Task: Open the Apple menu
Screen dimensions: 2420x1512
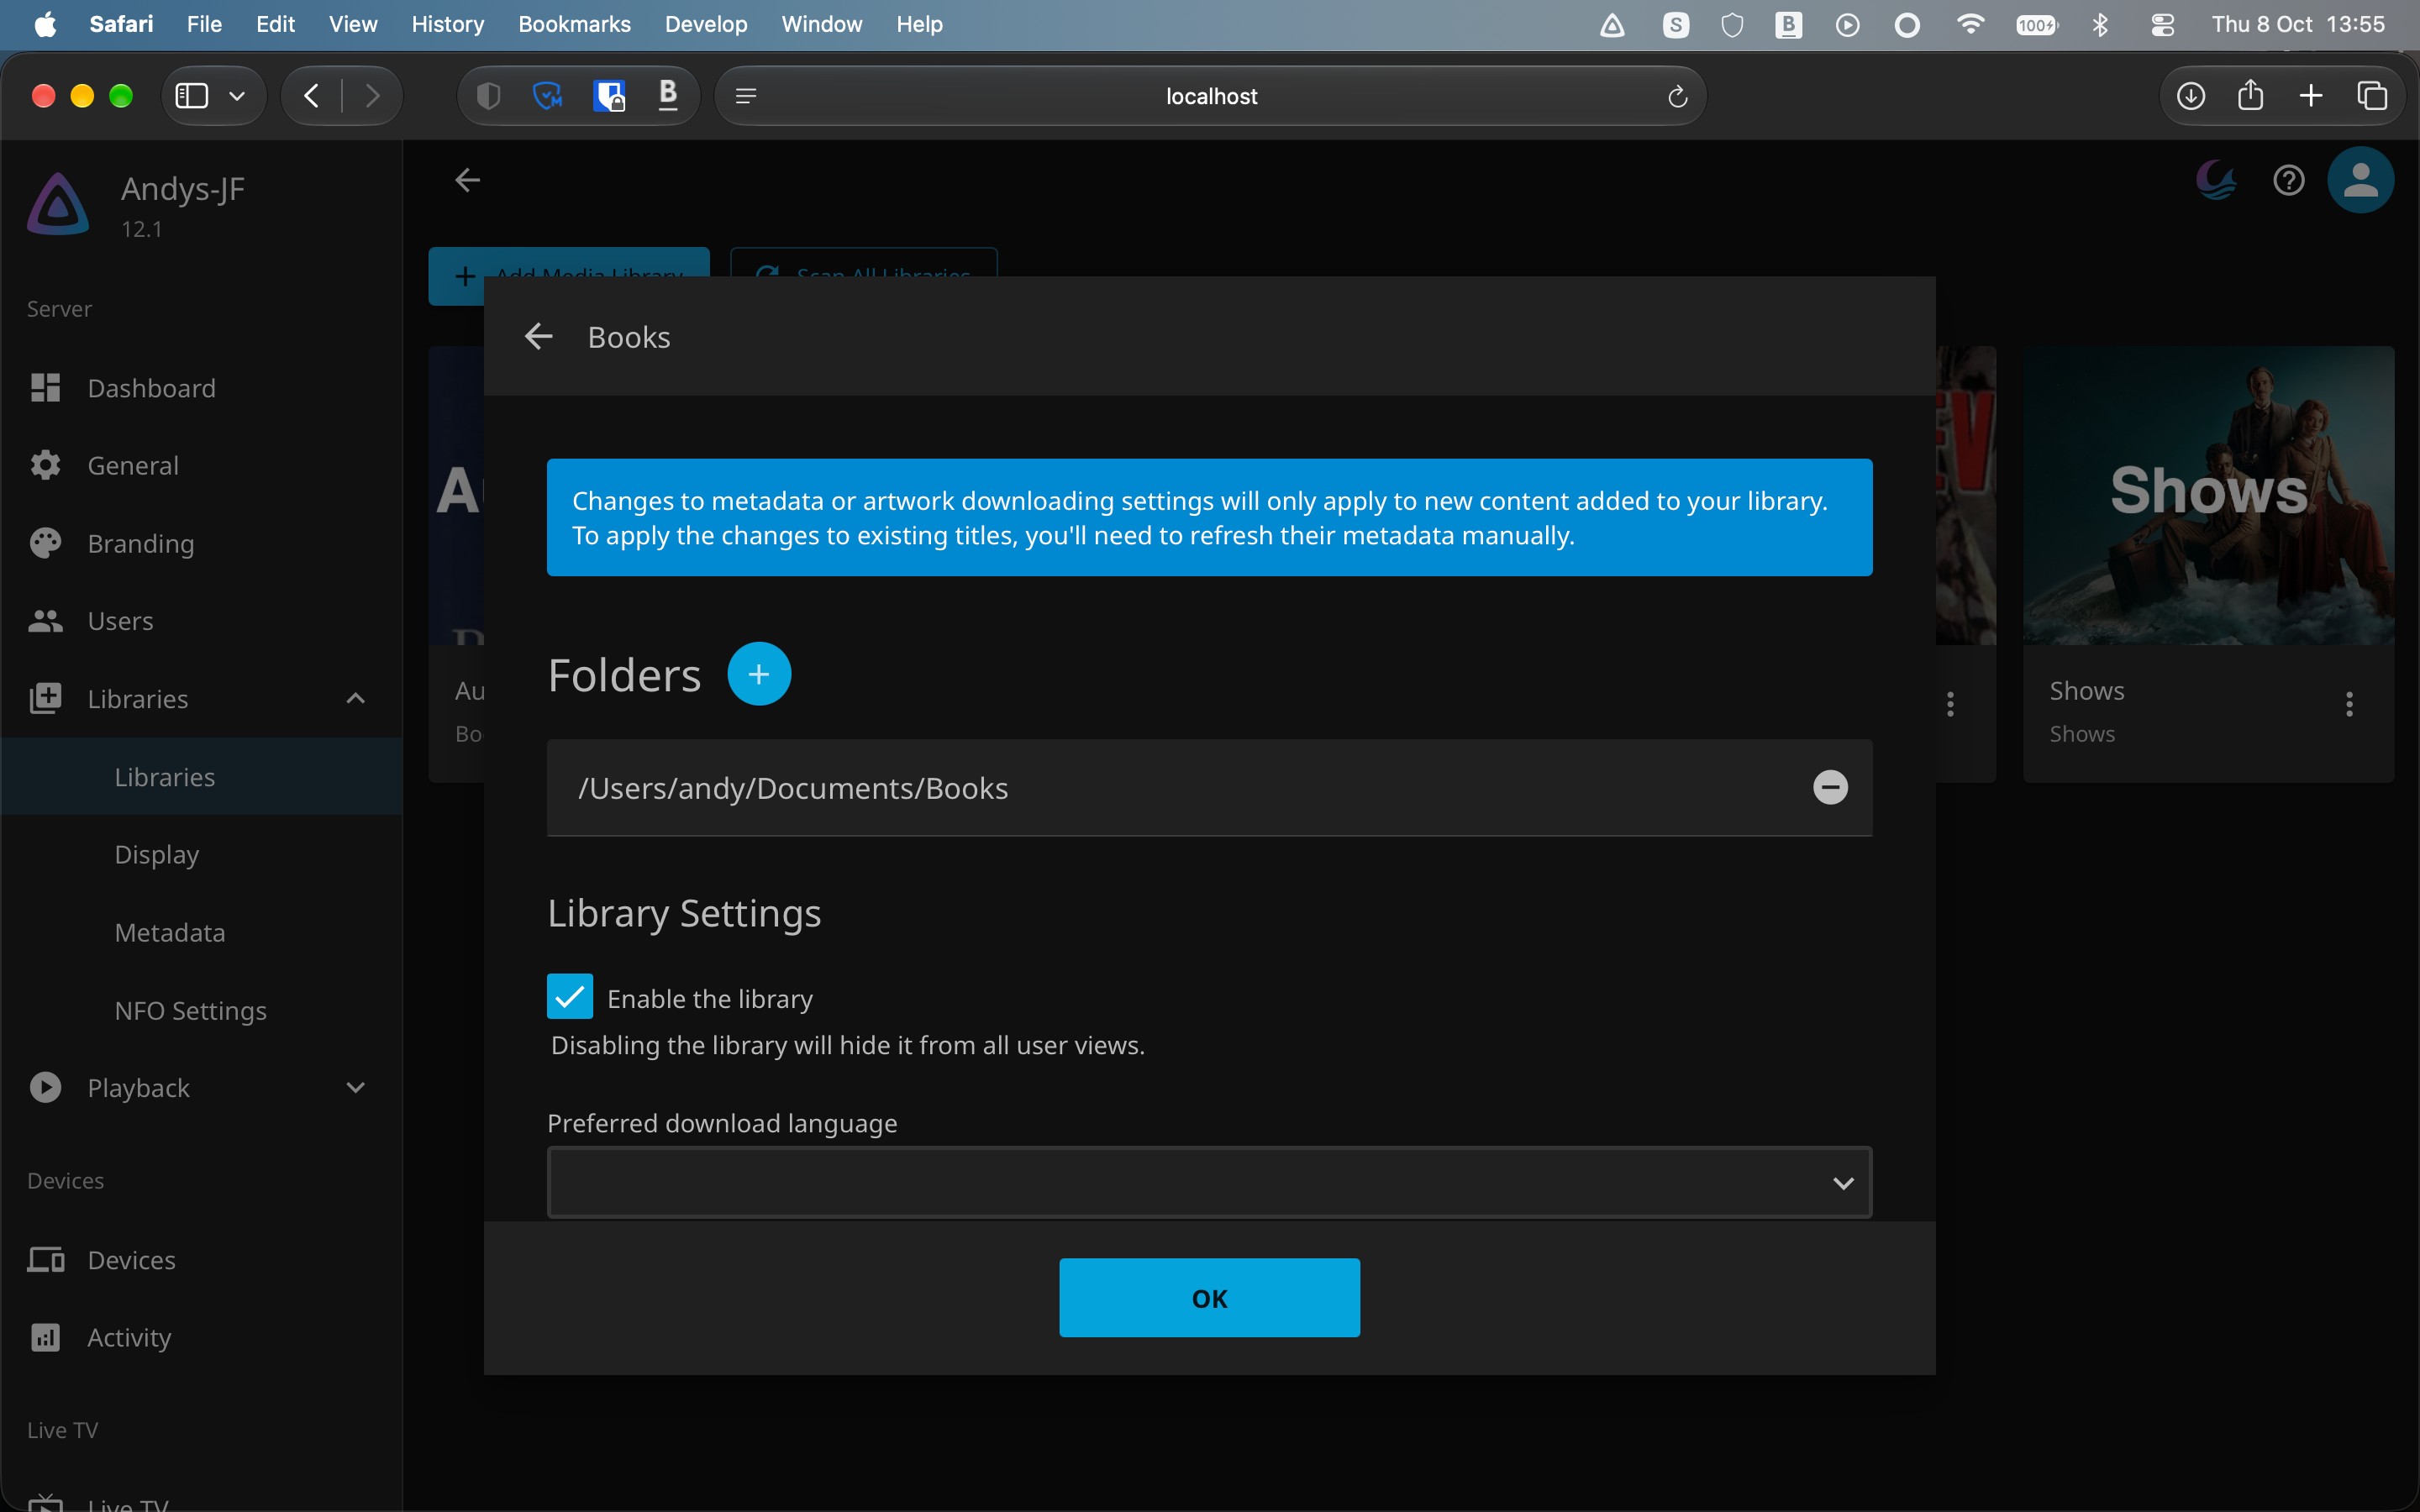Action: click(45, 25)
